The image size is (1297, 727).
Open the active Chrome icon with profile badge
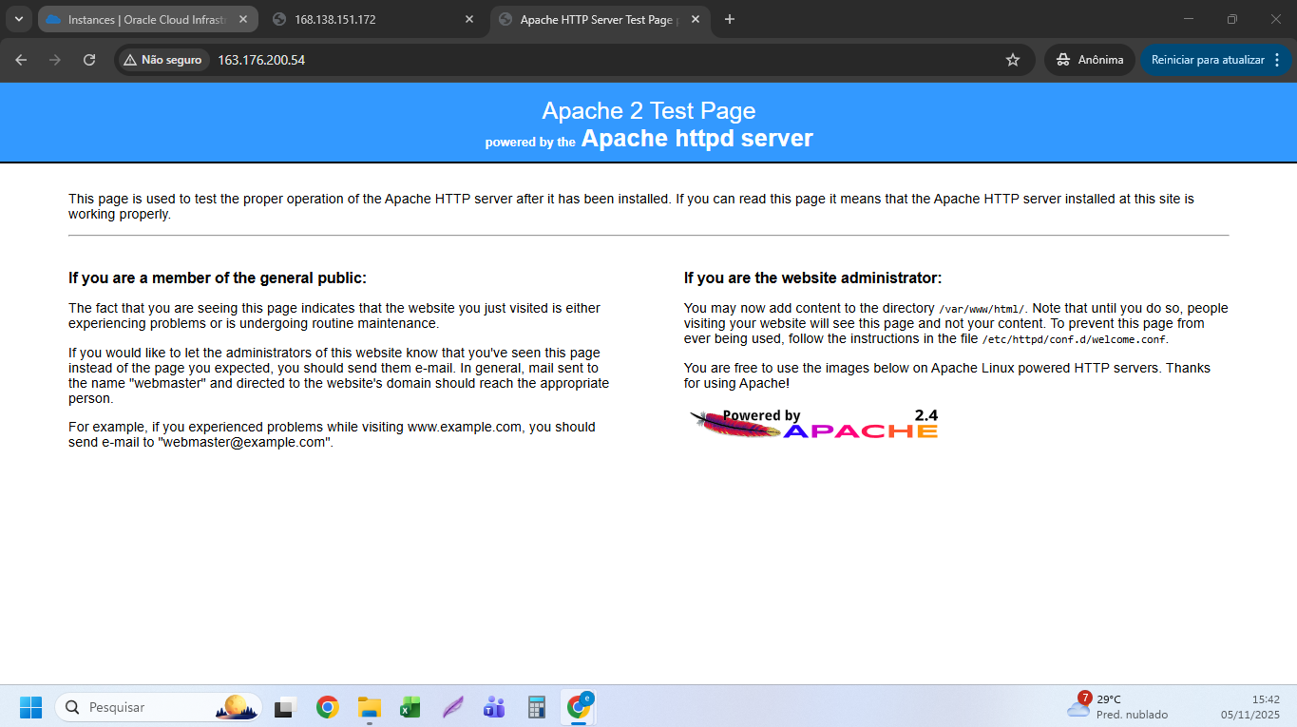tap(578, 707)
